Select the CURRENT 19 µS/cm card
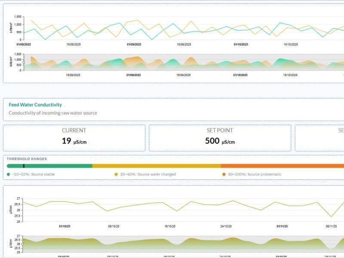Viewport: 344px width, 258px height. point(74,138)
